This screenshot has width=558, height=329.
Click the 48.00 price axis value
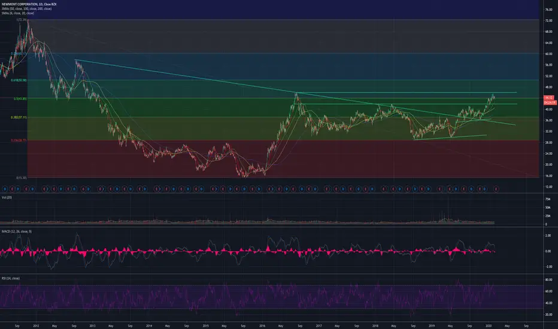click(x=548, y=87)
